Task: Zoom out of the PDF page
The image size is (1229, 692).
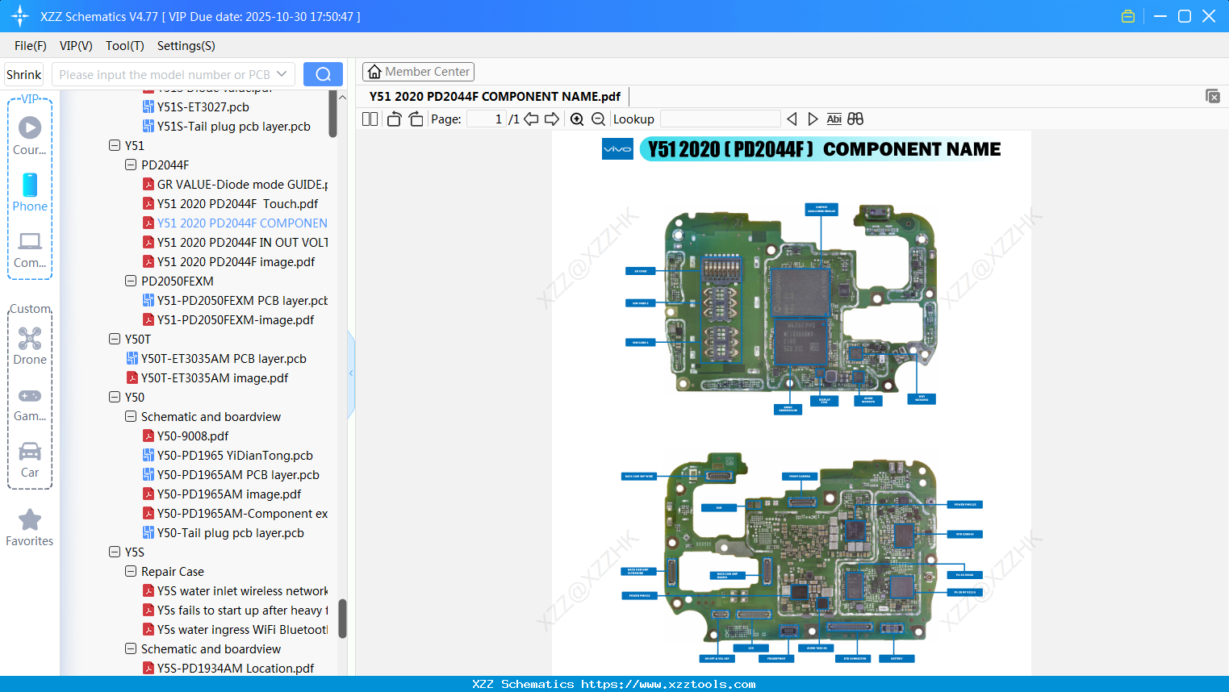Action: coord(600,119)
